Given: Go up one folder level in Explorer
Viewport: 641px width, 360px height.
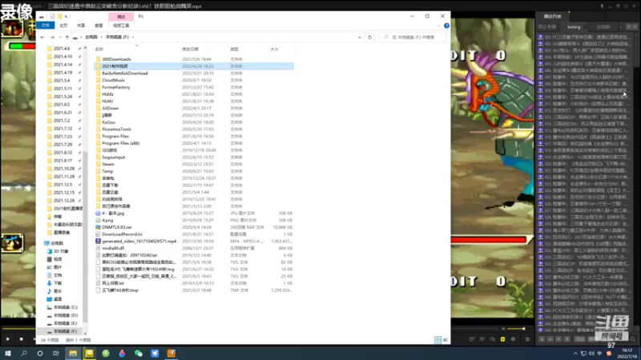Looking at the screenshot, I should (x=67, y=37).
